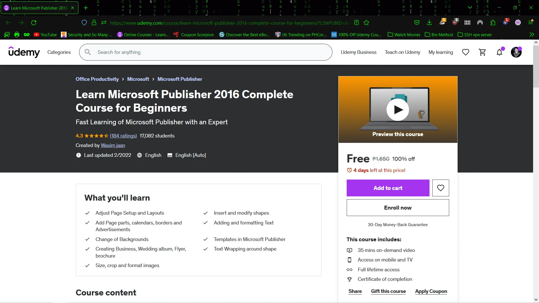Open Bin Method bookmark folder
Image resolution: width=539 pixels, height=303 pixels.
(439, 35)
